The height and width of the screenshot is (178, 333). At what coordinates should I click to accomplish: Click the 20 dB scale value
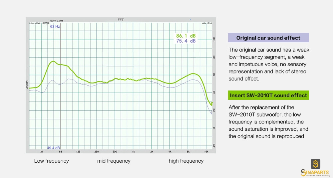(x=214, y=110)
